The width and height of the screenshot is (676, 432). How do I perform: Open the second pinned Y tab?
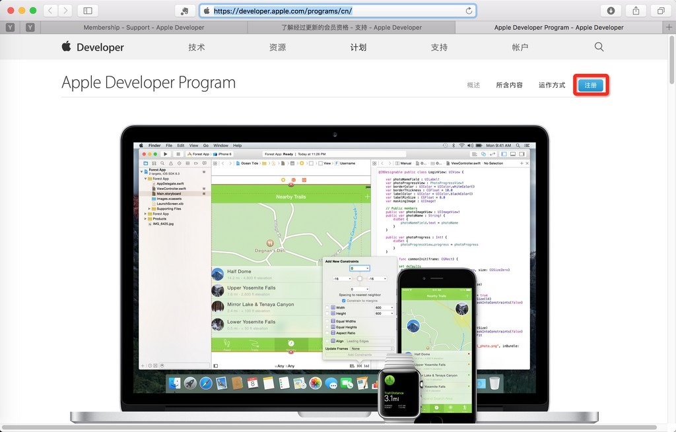[x=30, y=27]
